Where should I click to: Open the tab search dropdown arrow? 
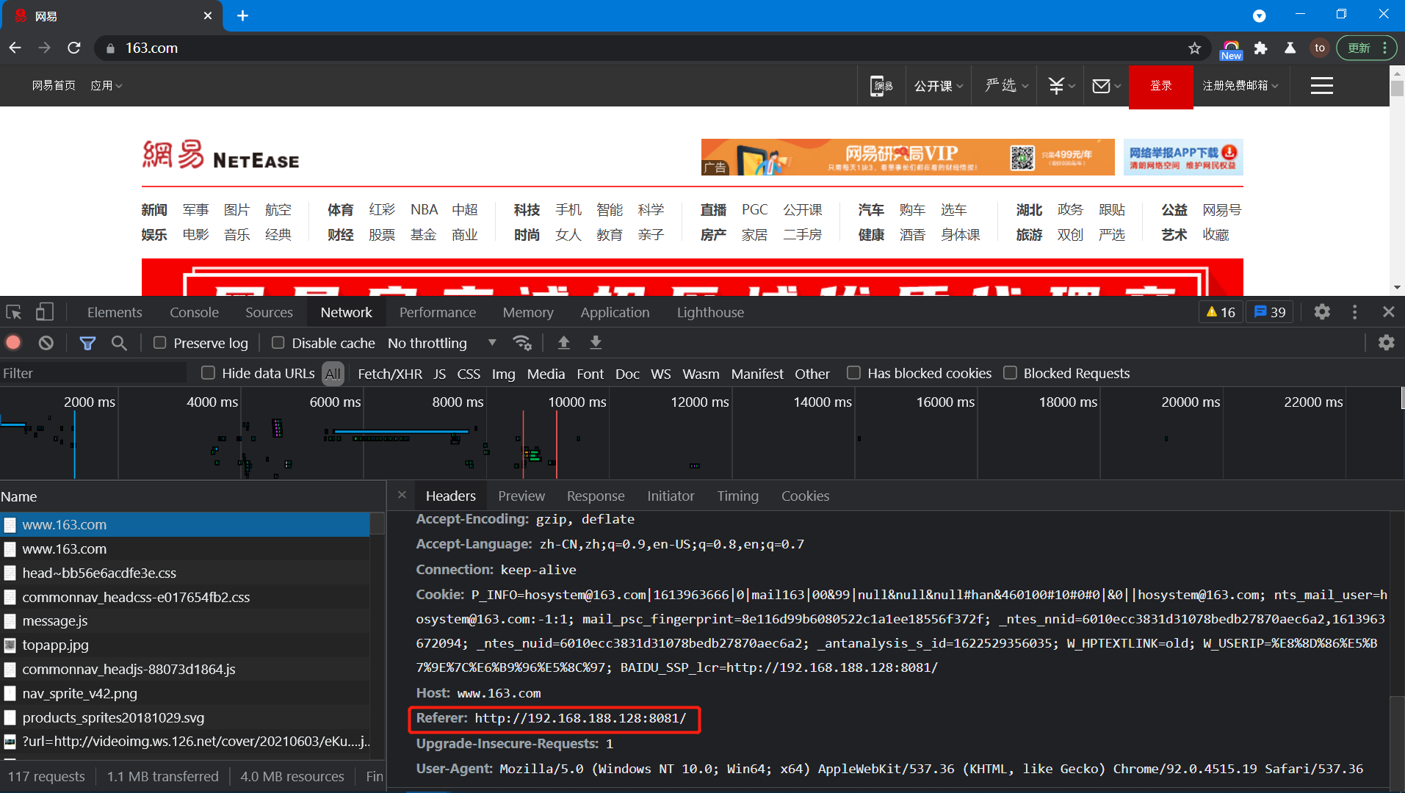(x=1259, y=15)
